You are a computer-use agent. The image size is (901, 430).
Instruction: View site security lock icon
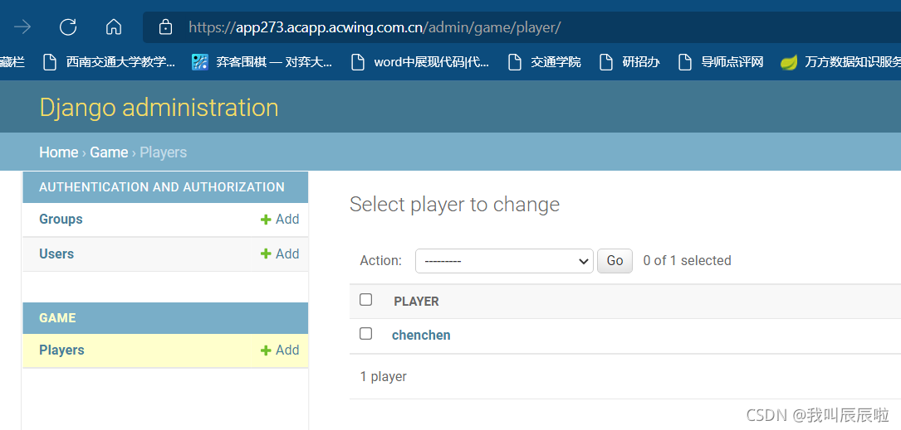point(165,27)
